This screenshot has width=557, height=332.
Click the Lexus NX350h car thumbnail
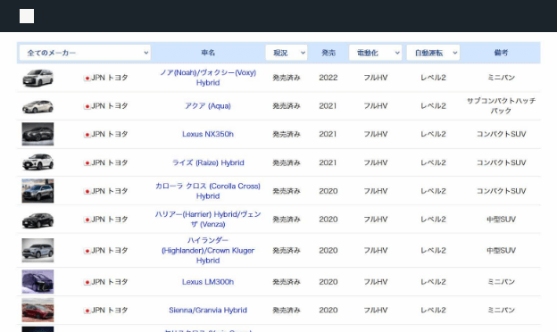(x=37, y=134)
